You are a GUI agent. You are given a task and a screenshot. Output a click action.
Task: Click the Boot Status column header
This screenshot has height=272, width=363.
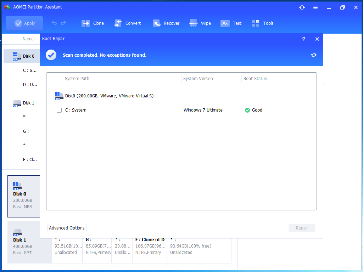point(255,79)
